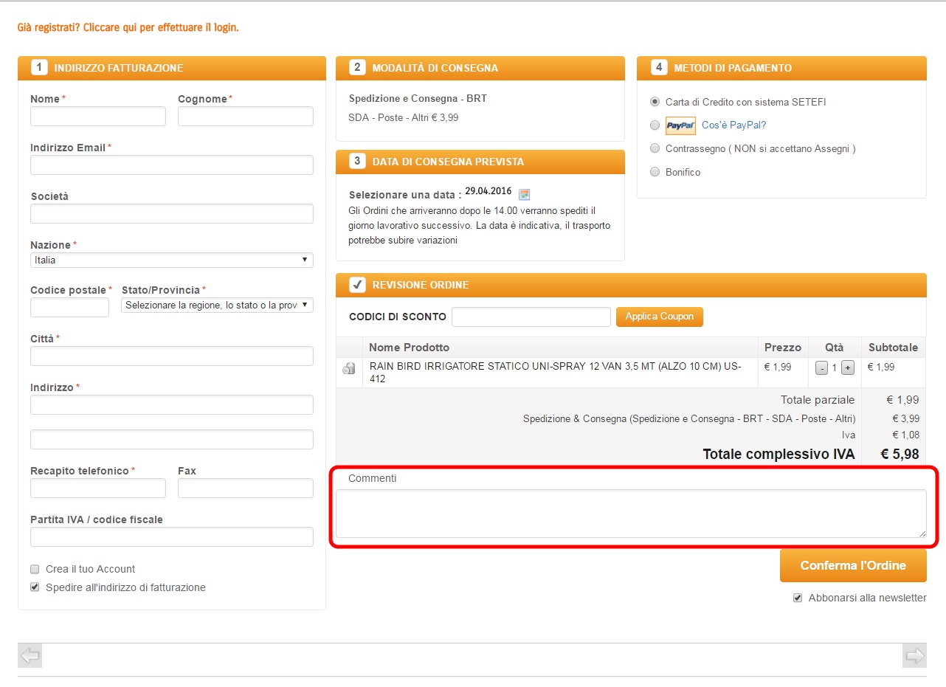The width and height of the screenshot is (946, 687).
Task: Choose Contrassegno payment method
Action: [x=655, y=148]
